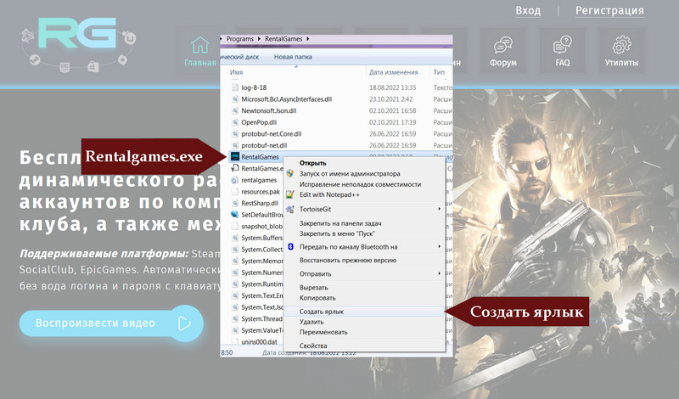Select the highlighted RentalGames application file
The width and height of the screenshot is (679, 399).
[x=260, y=157]
